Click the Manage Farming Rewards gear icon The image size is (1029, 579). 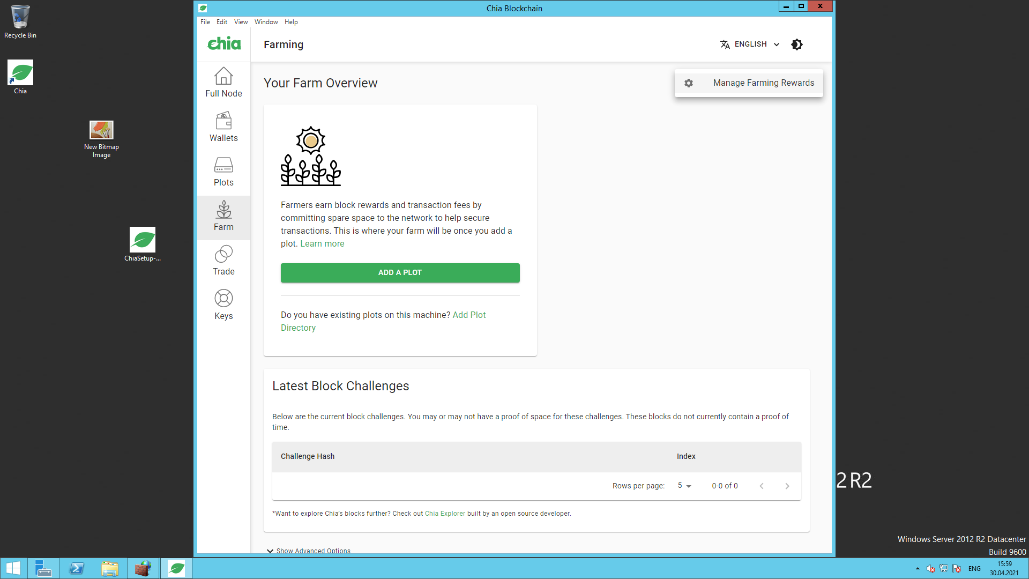tap(689, 83)
